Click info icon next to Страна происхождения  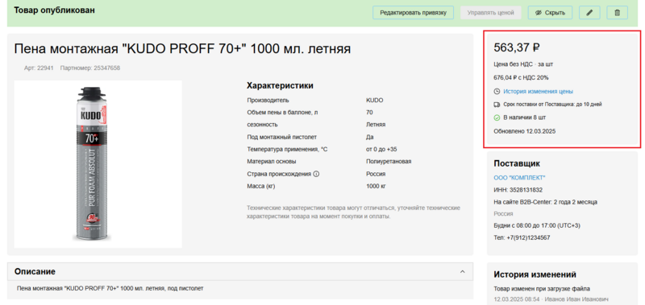tap(316, 174)
